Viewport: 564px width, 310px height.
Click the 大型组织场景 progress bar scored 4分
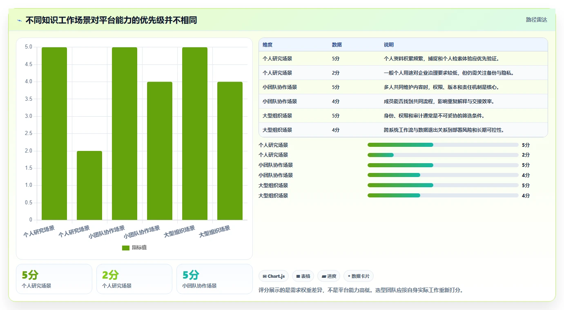443,195
